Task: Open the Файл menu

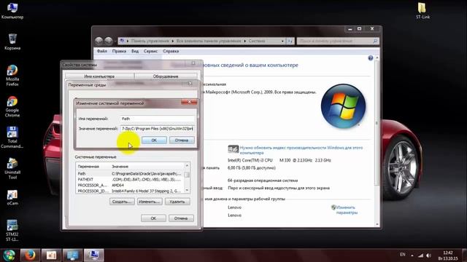Action: click(x=102, y=51)
